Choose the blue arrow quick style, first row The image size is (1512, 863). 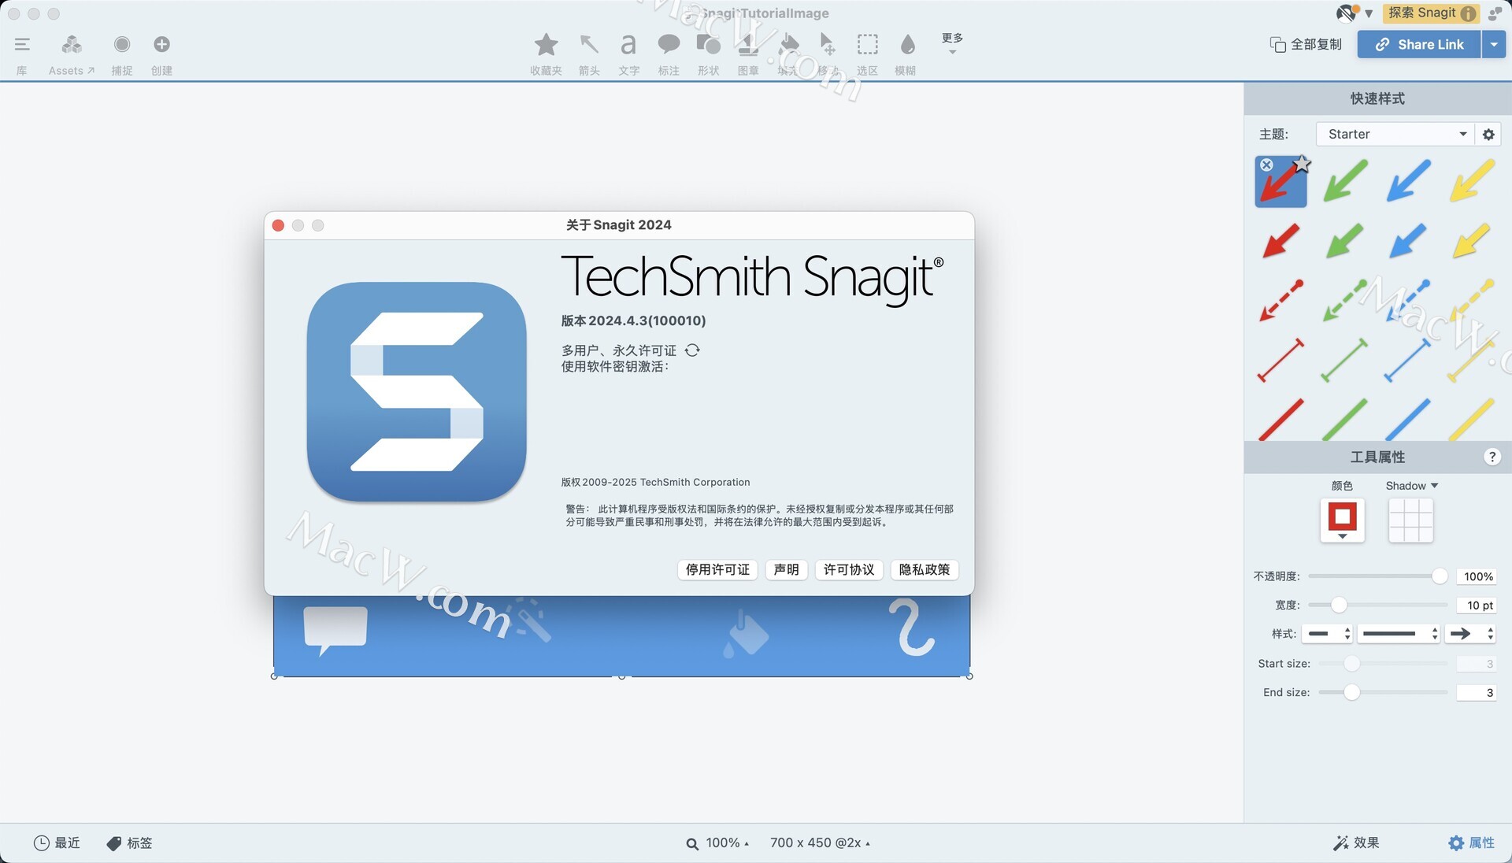tap(1408, 181)
